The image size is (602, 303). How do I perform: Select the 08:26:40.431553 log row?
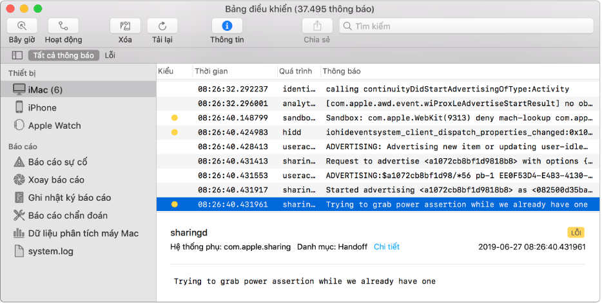click(x=378, y=176)
